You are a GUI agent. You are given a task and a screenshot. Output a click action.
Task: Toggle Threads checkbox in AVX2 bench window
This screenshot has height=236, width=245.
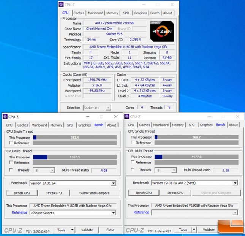click(x=133, y=170)
